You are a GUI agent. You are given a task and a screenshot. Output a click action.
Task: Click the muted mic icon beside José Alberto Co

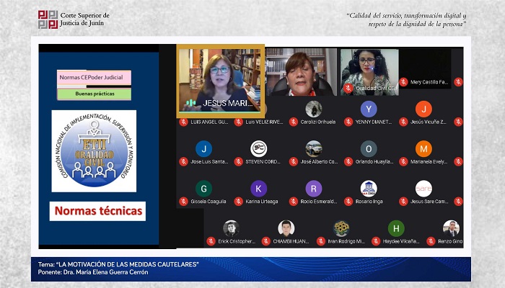pyautogui.click(x=294, y=162)
